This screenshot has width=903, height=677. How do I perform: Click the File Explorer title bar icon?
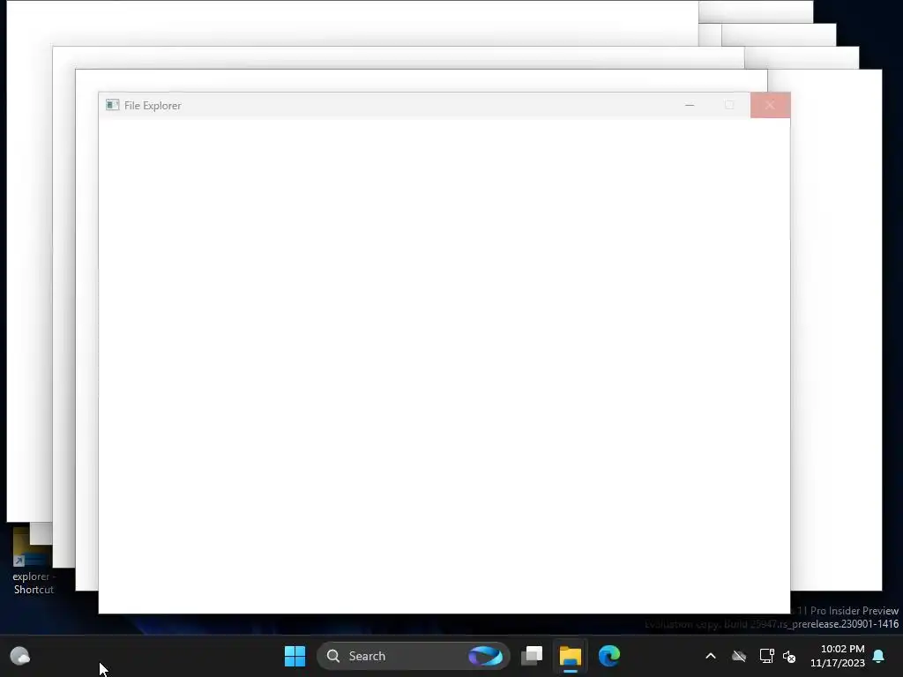112,105
